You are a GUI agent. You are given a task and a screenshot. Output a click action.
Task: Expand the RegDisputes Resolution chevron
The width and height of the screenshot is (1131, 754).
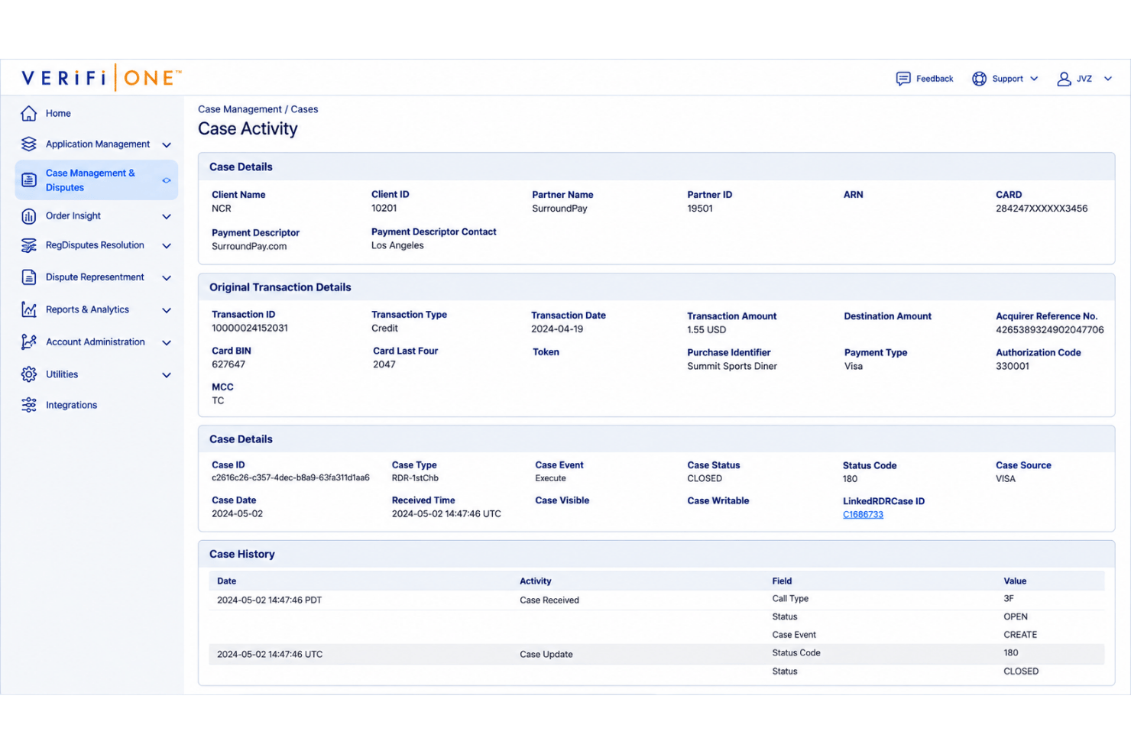(167, 246)
